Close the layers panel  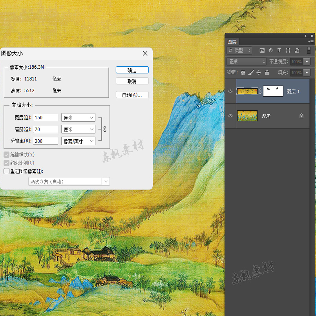[312, 36]
